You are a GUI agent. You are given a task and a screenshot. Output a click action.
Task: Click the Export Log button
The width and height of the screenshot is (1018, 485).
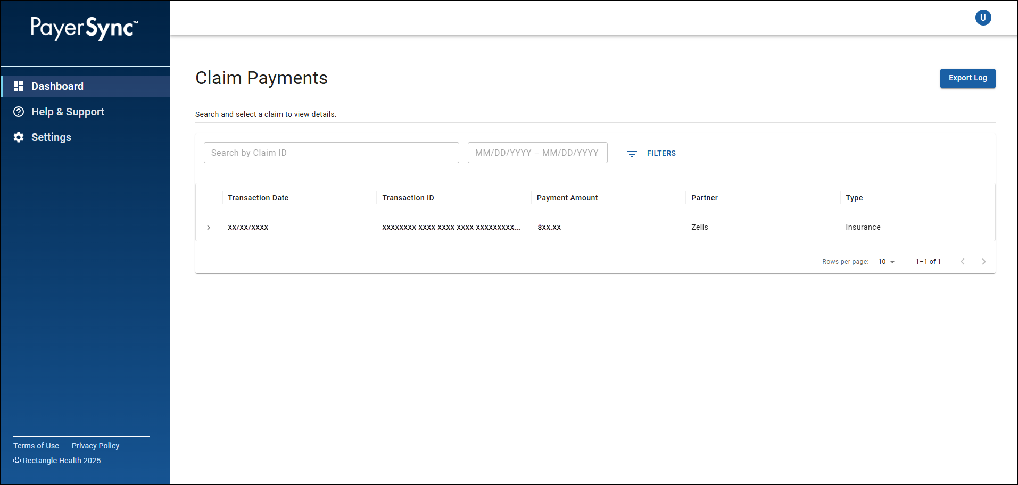point(967,78)
